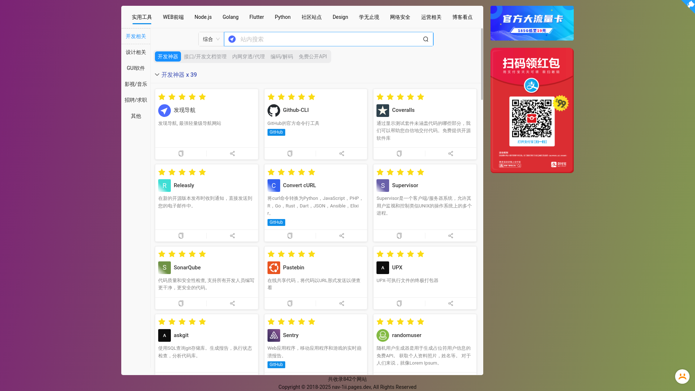Viewport: 695px width, 391px height.
Task: Select the 博客看点 tab
Action: 462,17
